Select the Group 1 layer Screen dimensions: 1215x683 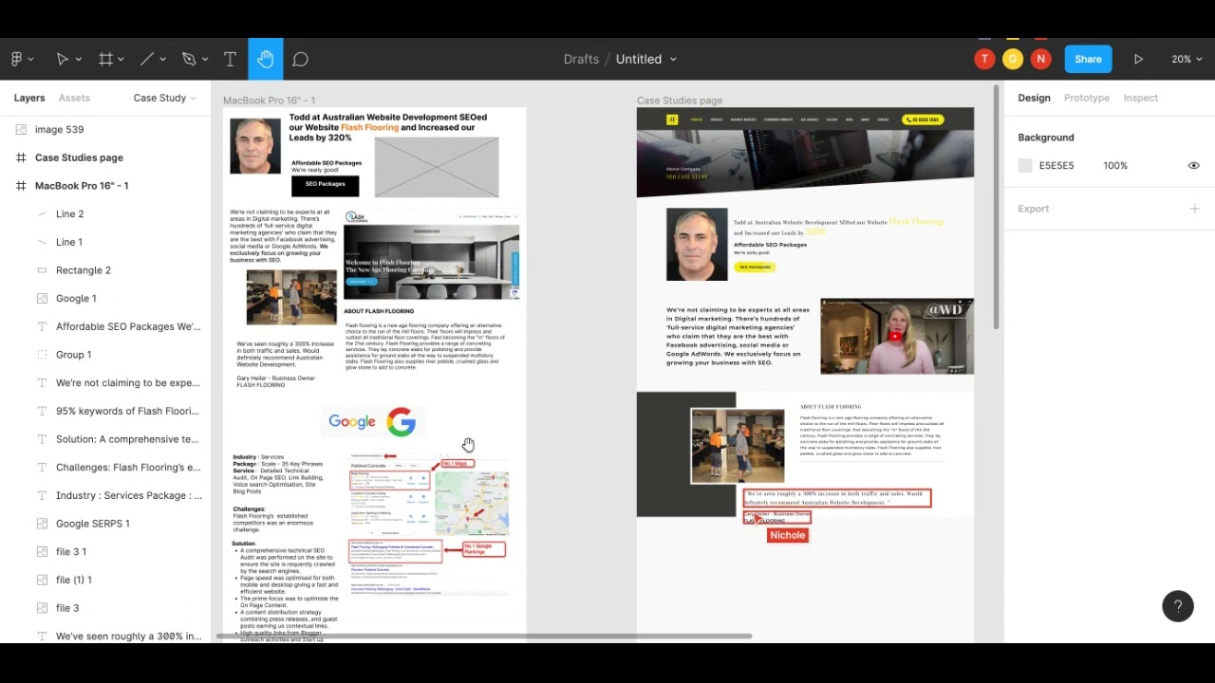tap(105, 355)
